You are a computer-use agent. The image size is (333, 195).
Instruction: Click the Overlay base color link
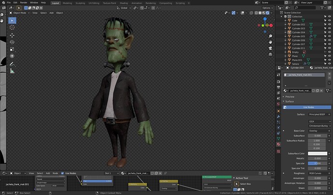pos(318,131)
